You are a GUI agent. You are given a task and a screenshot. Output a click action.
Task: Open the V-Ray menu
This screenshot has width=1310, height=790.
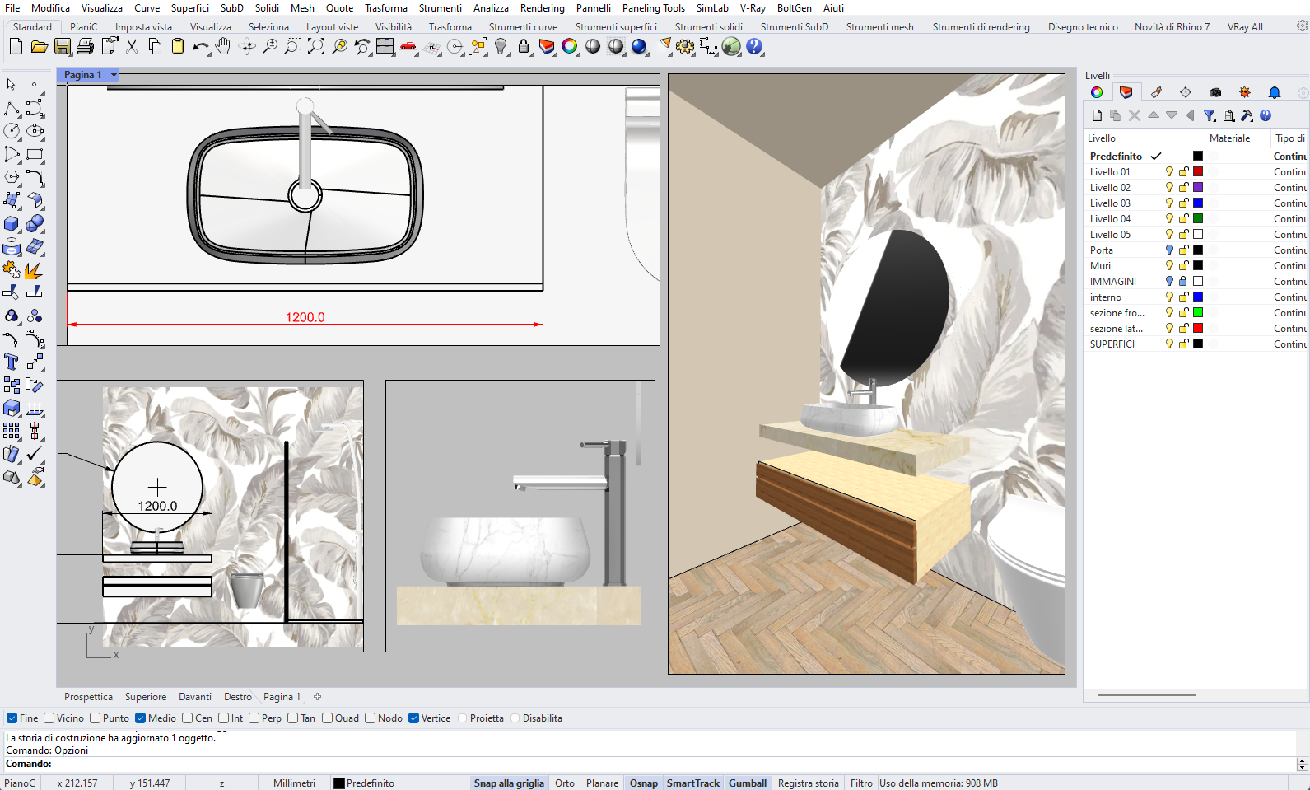(x=753, y=7)
